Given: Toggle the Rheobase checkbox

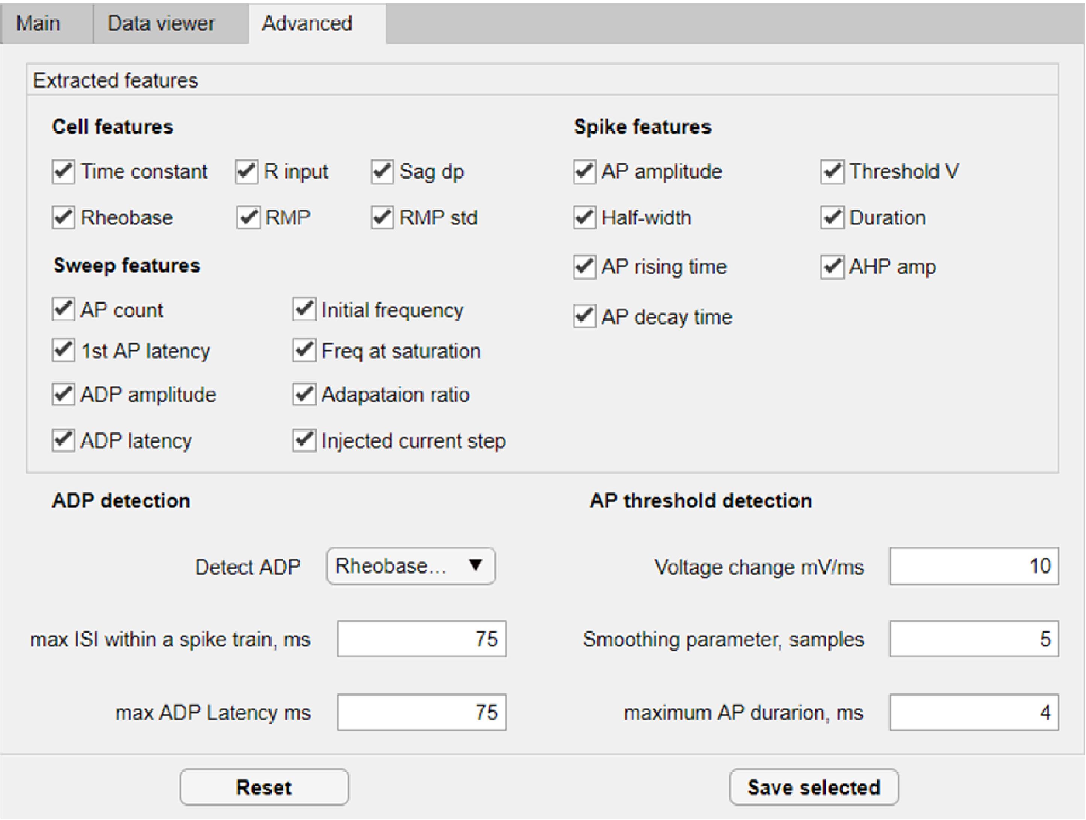Looking at the screenshot, I should click(x=64, y=218).
